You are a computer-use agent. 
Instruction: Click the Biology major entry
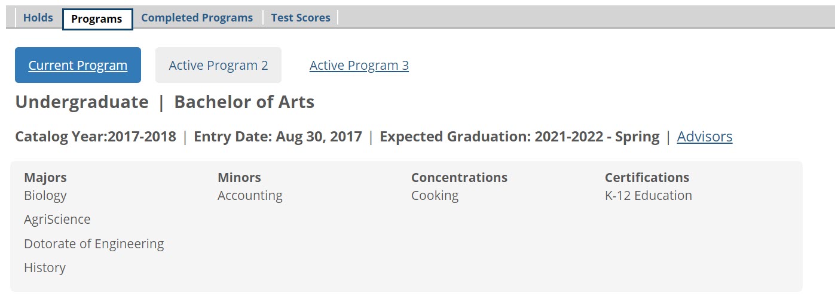coord(45,196)
